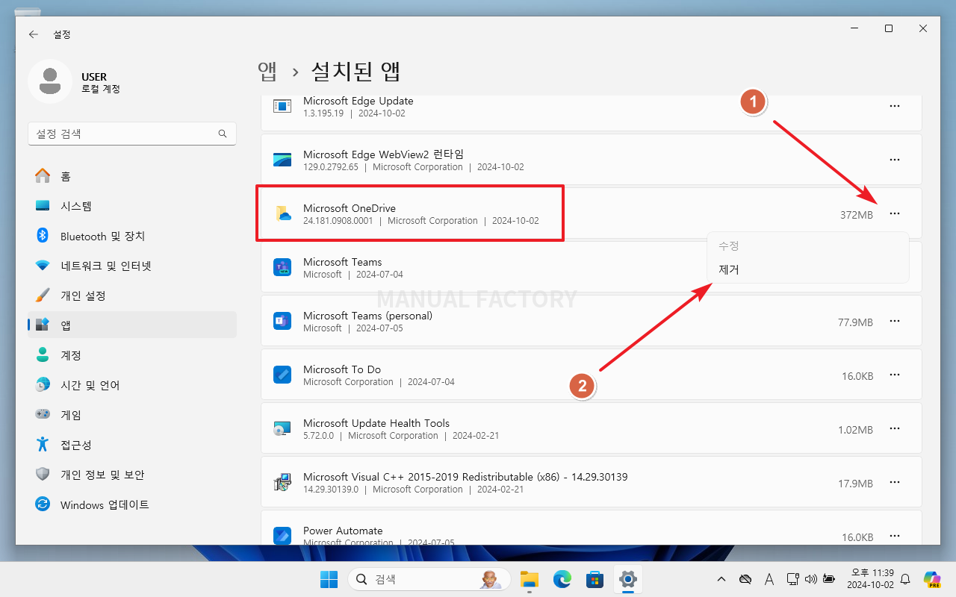Viewport: 956px width, 597px height.
Task: Open the volume control in the tray
Action: click(x=811, y=579)
